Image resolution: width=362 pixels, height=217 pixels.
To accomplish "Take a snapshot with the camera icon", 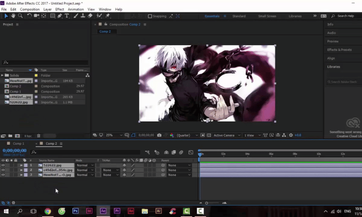I will pyautogui.click(x=159, y=135).
